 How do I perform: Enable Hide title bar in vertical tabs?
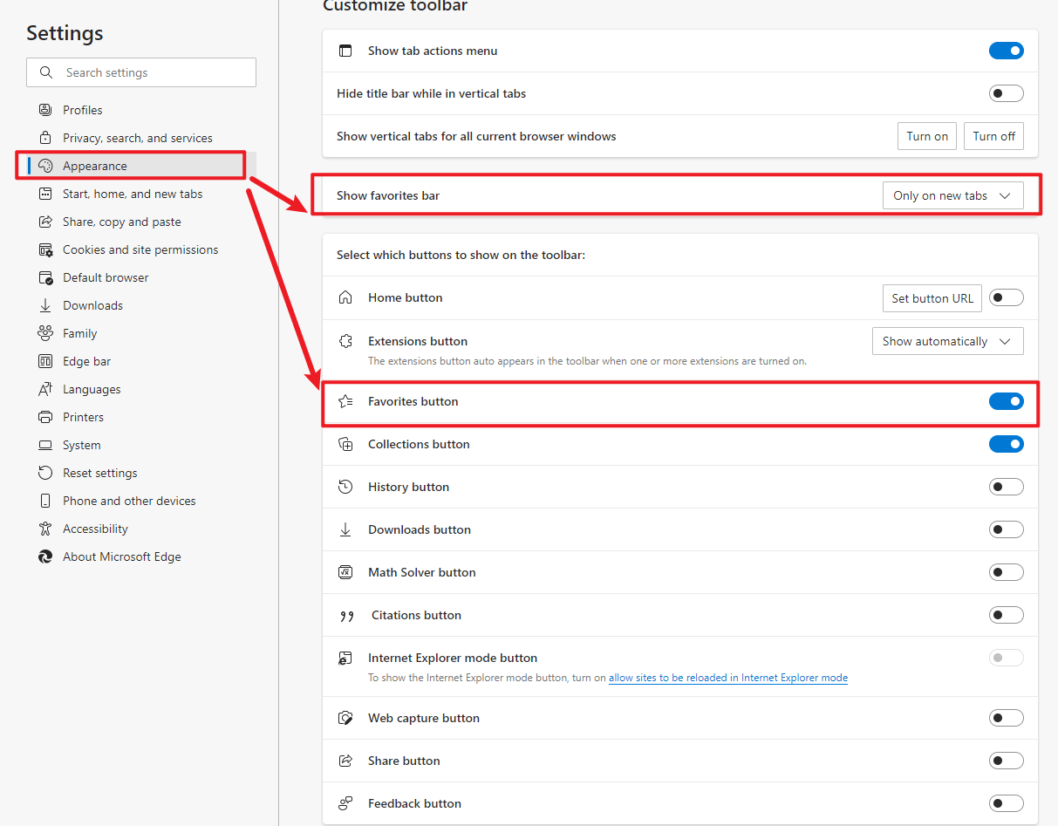click(1007, 93)
